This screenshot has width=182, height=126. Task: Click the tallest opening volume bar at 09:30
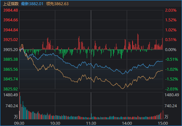pos(19,106)
